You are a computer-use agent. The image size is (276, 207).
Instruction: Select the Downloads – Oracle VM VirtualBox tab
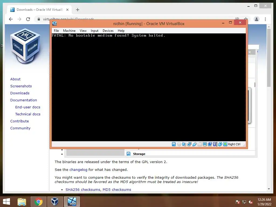tap(39, 10)
